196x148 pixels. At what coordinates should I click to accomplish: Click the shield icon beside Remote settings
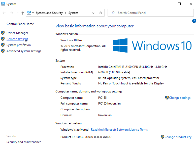3,39
